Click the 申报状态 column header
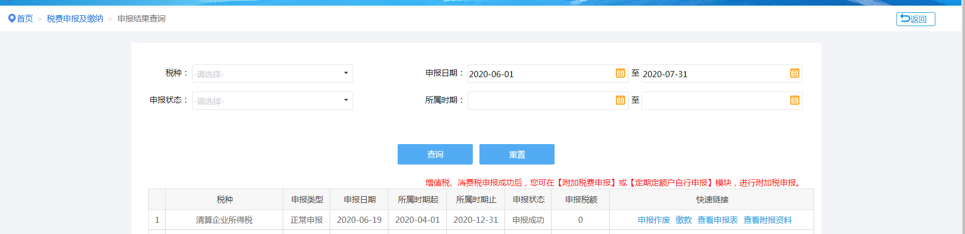 [529, 200]
